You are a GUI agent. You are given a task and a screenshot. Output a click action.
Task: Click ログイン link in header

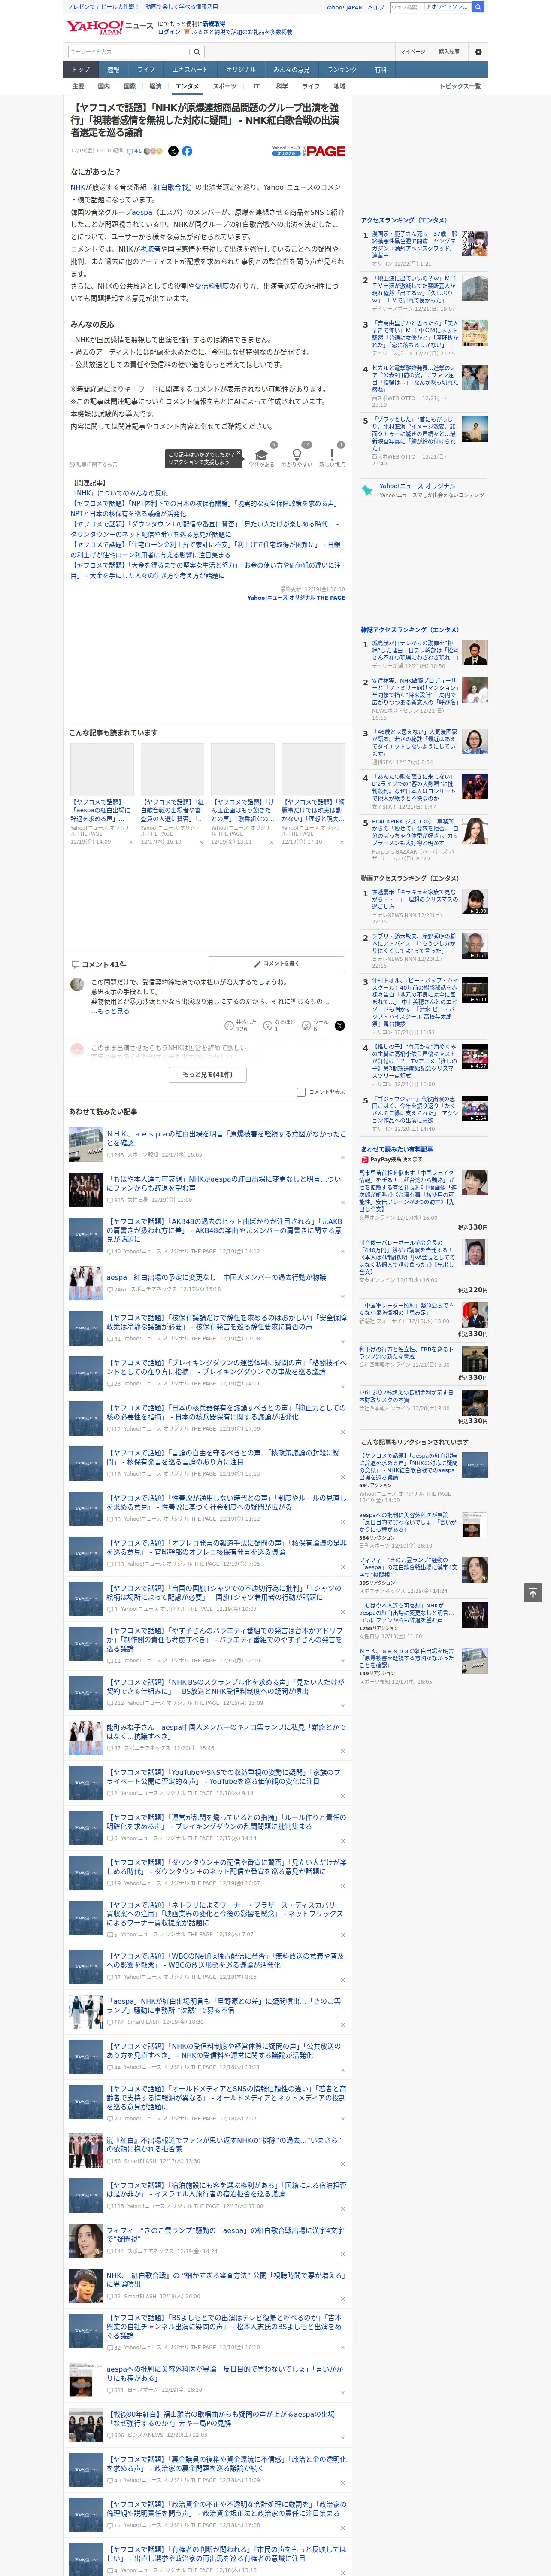click(x=169, y=32)
